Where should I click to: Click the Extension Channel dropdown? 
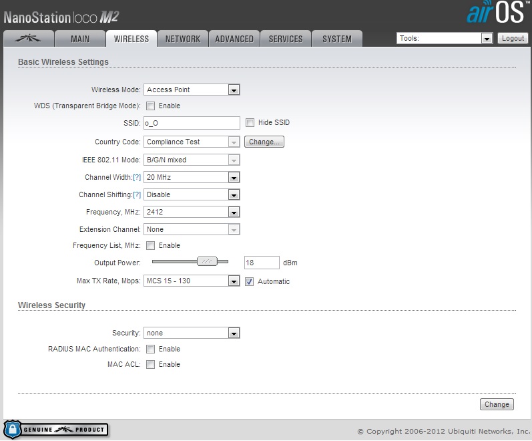pos(192,229)
